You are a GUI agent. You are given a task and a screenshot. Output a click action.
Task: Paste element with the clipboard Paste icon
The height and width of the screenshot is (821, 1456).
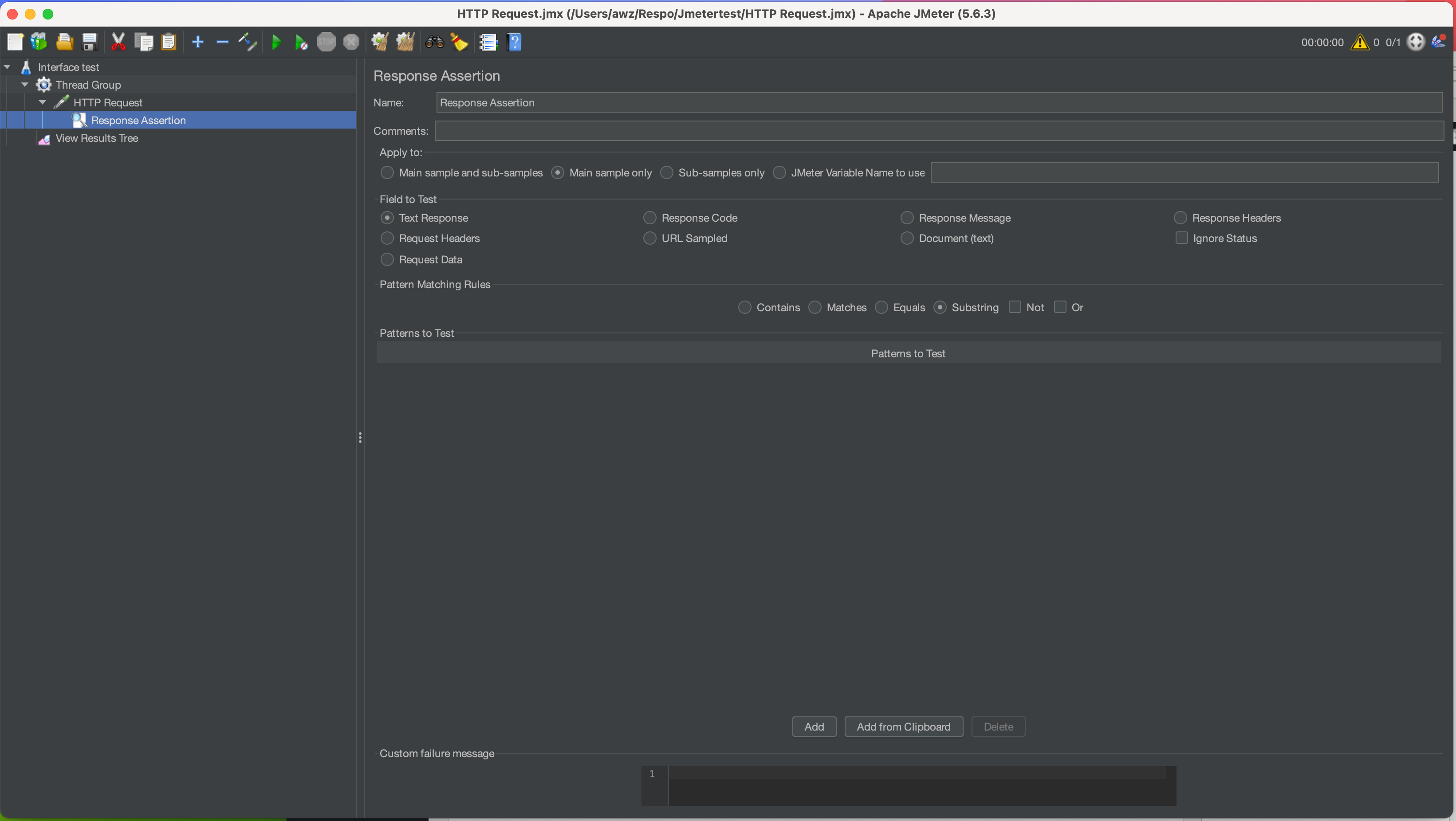click(x=169, y=42)
